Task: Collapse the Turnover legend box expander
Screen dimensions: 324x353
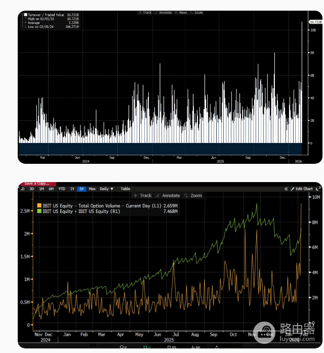Action: pos(22,15)
